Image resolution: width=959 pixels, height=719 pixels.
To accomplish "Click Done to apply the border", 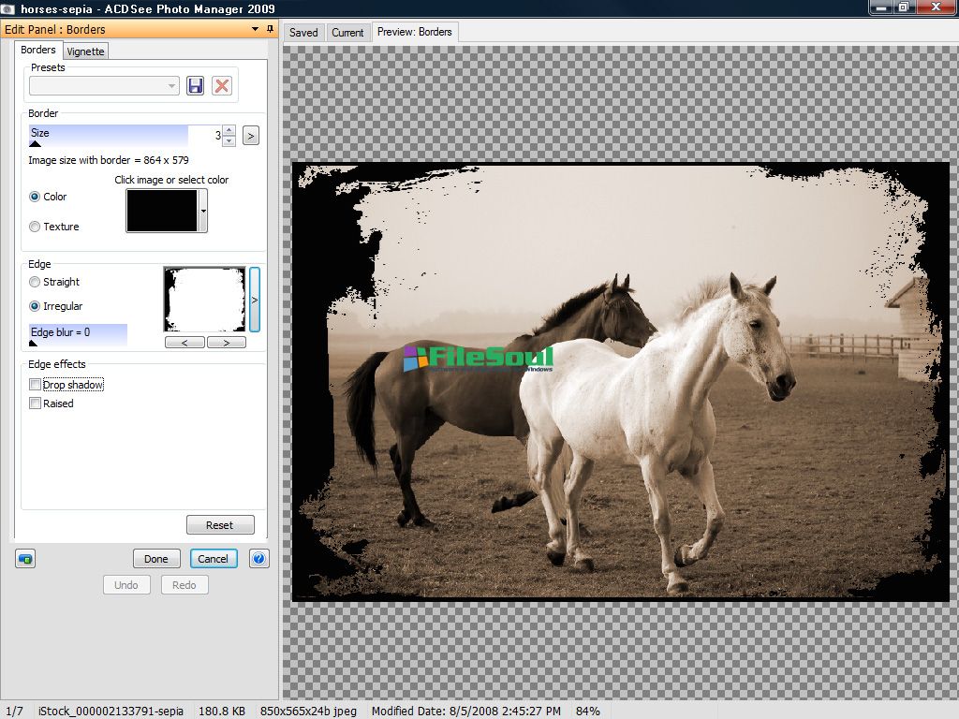I will pos(156,559).
